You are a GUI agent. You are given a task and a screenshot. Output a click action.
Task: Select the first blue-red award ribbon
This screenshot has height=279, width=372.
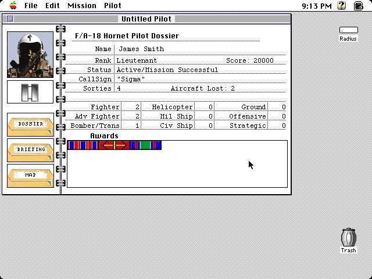point(83,145)
